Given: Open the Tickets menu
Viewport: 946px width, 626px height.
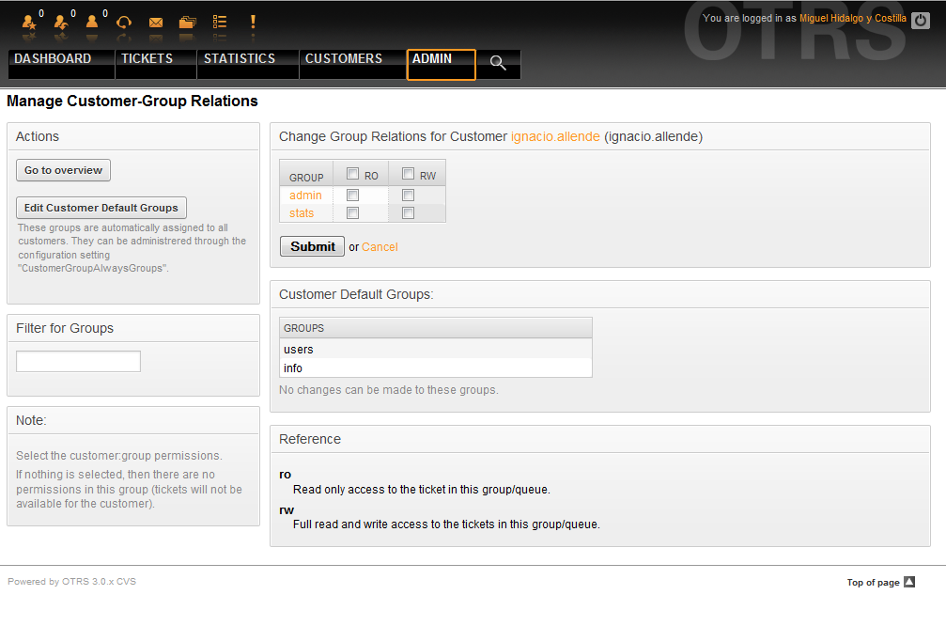Looking at the screenshot, I should click(x=147, y=59).
